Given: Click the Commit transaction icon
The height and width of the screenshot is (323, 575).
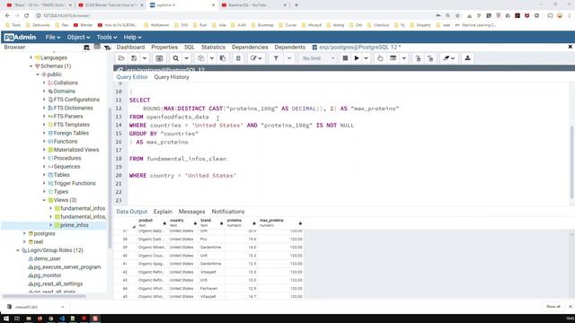Looking at the screenshot, I should tap(418, 58).
